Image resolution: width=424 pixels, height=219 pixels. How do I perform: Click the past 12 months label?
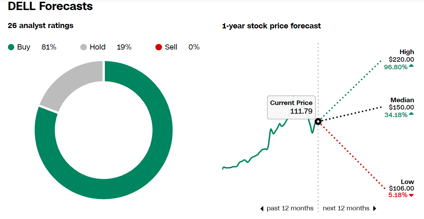pos(290,208)
